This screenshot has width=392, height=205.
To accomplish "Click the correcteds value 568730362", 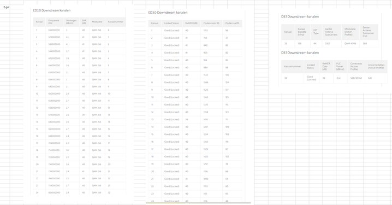I will coord(356,78).
